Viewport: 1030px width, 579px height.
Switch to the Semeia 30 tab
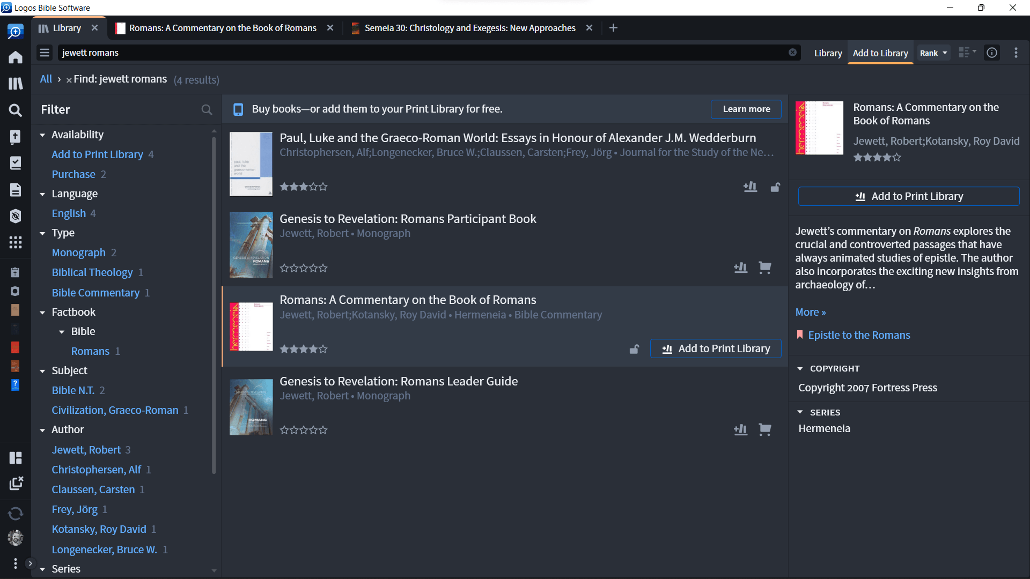coord(469,28)
